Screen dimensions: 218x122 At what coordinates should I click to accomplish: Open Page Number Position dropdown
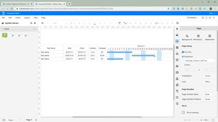coord(209,99)
